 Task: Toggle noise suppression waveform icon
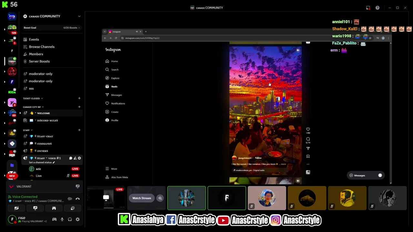pos(70,199)
